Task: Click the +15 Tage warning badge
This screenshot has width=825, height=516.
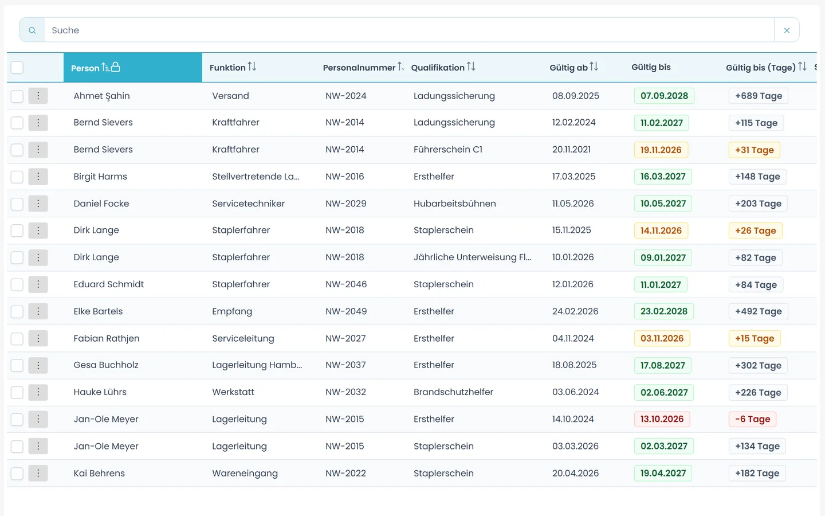Action: pos(755,338)
